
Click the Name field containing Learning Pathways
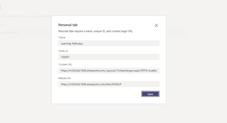pos(109,43)
